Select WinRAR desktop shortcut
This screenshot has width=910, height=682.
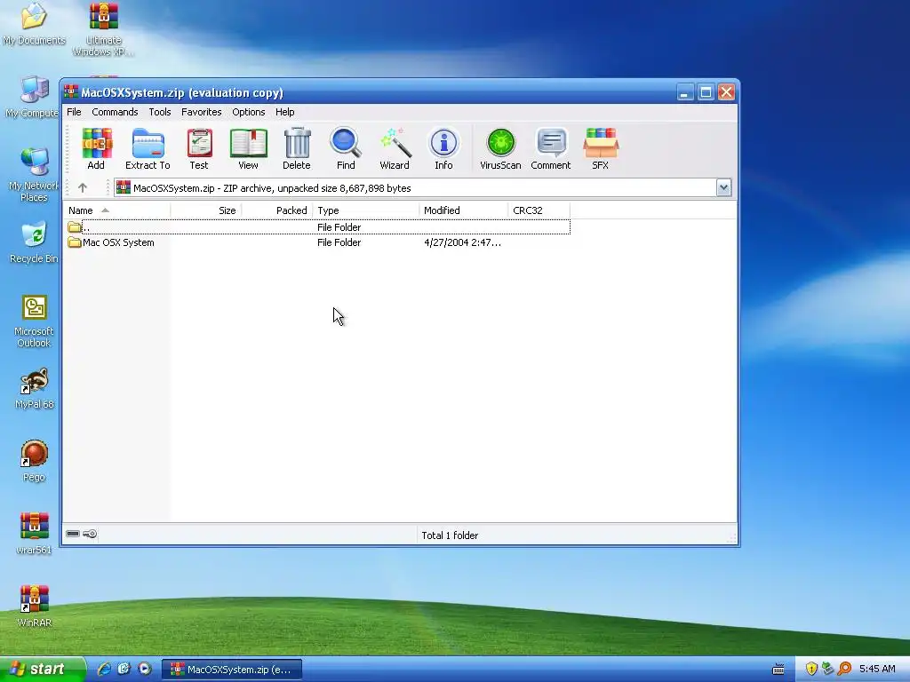coord(34,607)
